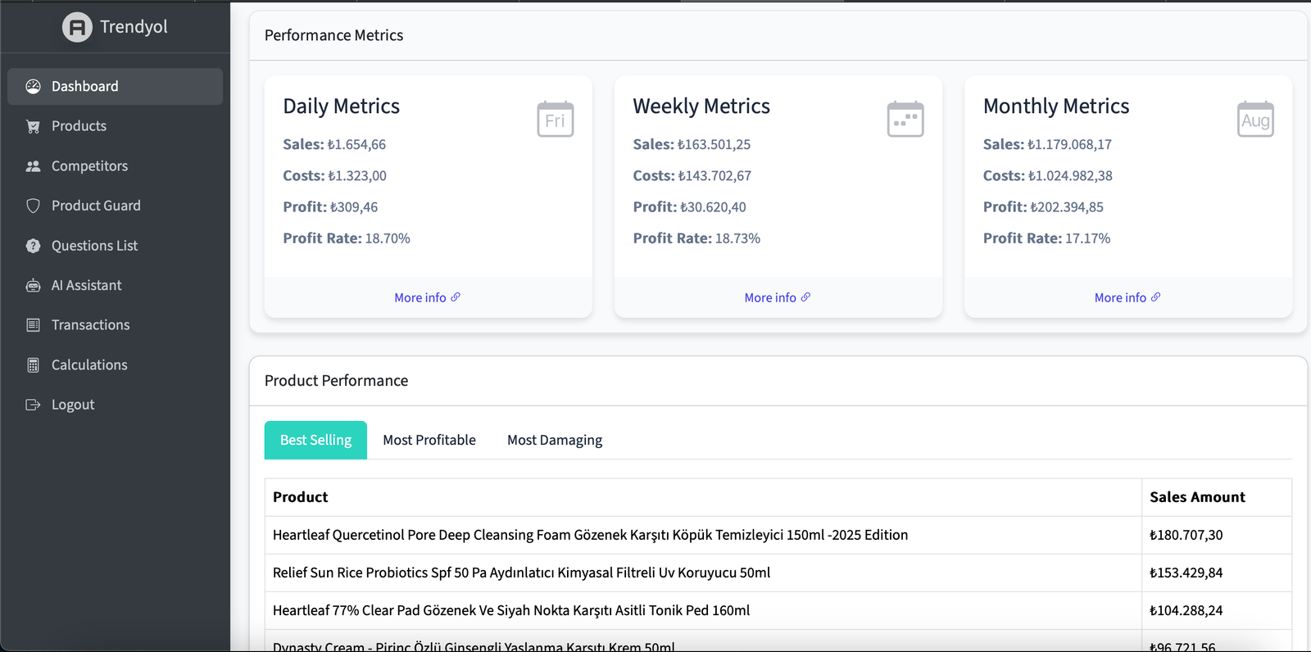Click the Monthly Metrics Aug calendar icon

click(x=1254, y=120)
